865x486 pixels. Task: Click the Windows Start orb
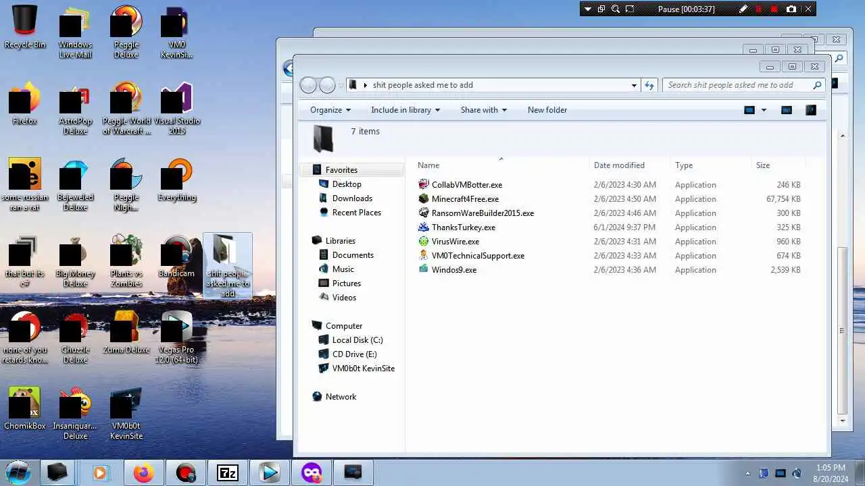18,472
